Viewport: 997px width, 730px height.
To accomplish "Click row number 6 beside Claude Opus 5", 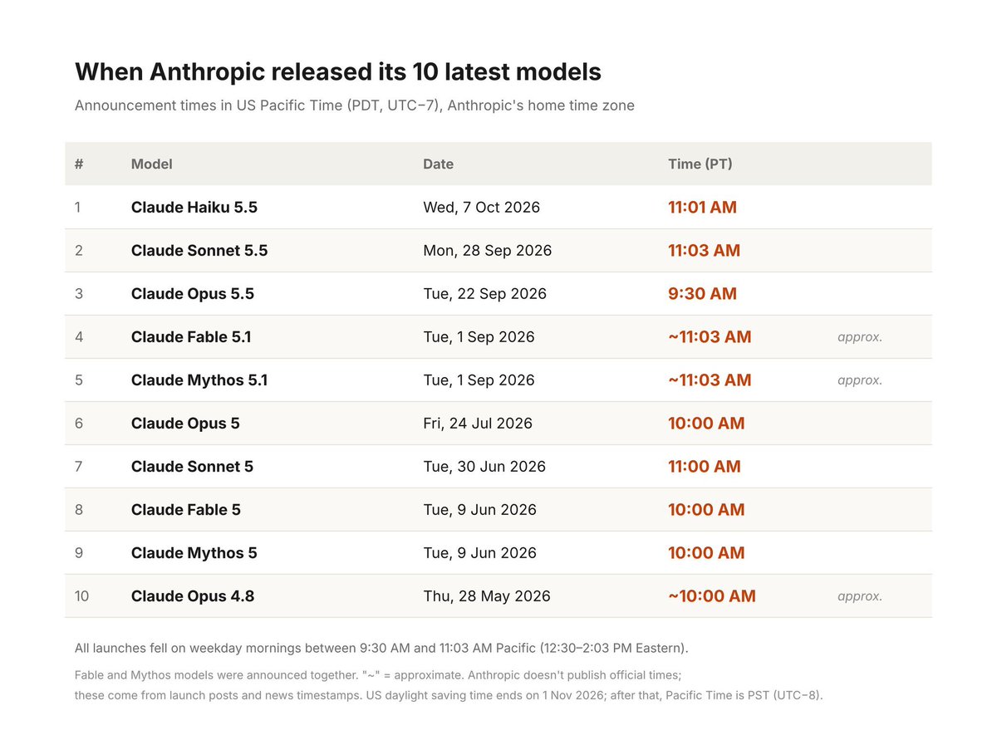I will point(79,423).
